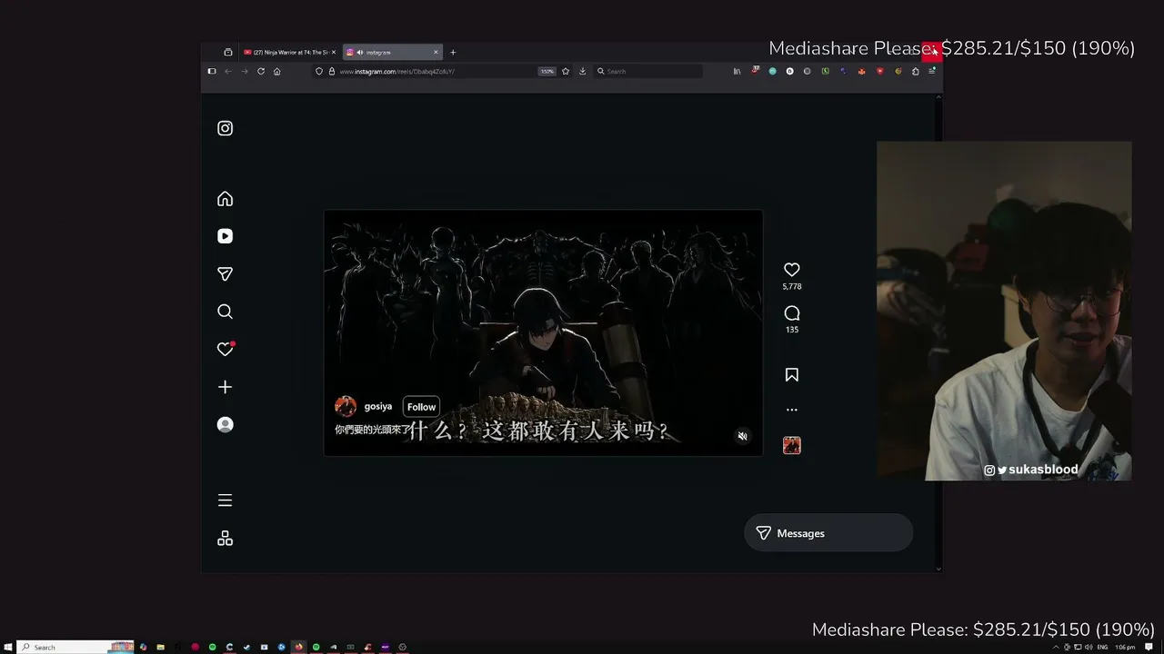Open gosiya profile via username
The image size is (1164, 654).
point(378,406)
